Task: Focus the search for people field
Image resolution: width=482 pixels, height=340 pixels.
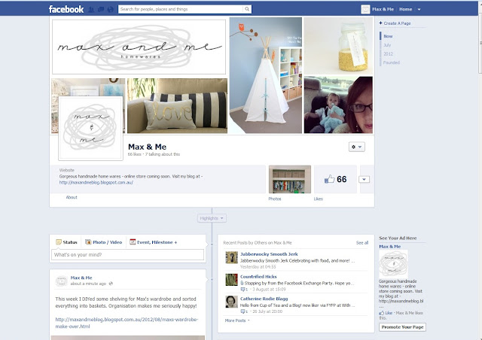Action: click(x=181, y=9)
